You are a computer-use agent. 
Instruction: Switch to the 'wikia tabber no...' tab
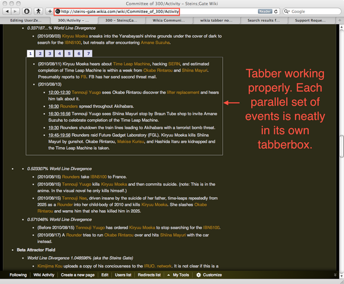[216, 21]
